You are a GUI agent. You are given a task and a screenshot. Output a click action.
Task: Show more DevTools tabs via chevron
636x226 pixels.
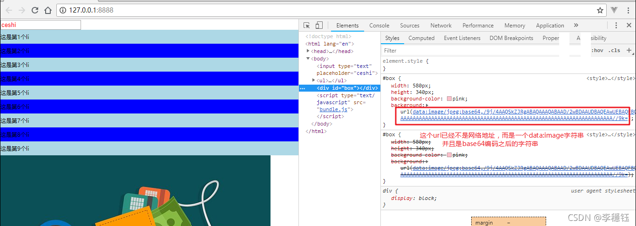[576, 25]
